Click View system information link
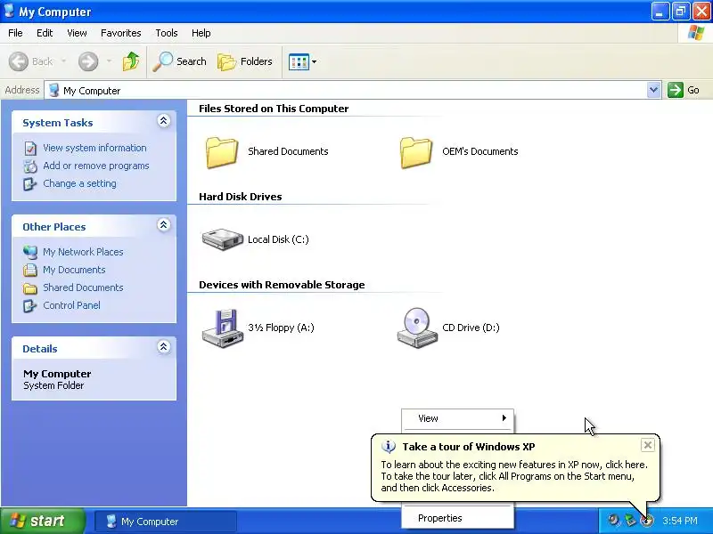The image size is (713, 534). (x=94, y=148)
